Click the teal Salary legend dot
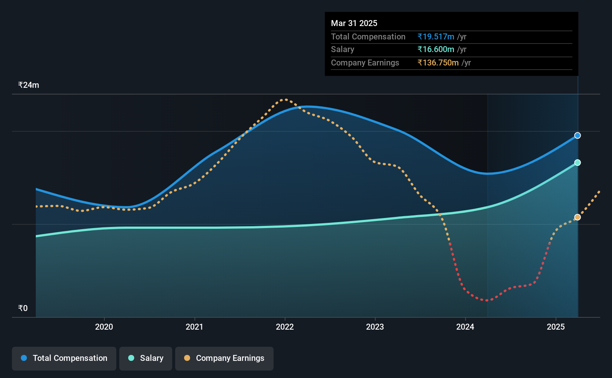This screenshot has width=612, height=378. coord(131,358)
